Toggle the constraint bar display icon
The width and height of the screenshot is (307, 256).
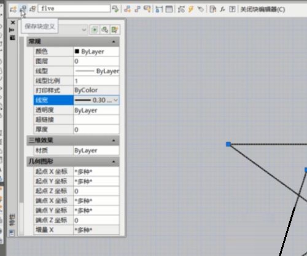(x=147, y=9)
